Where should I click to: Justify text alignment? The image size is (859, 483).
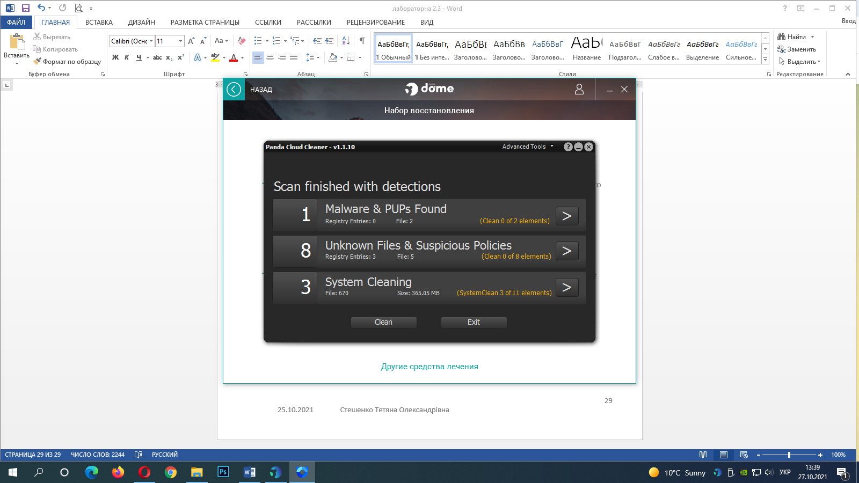click(294, 57)
